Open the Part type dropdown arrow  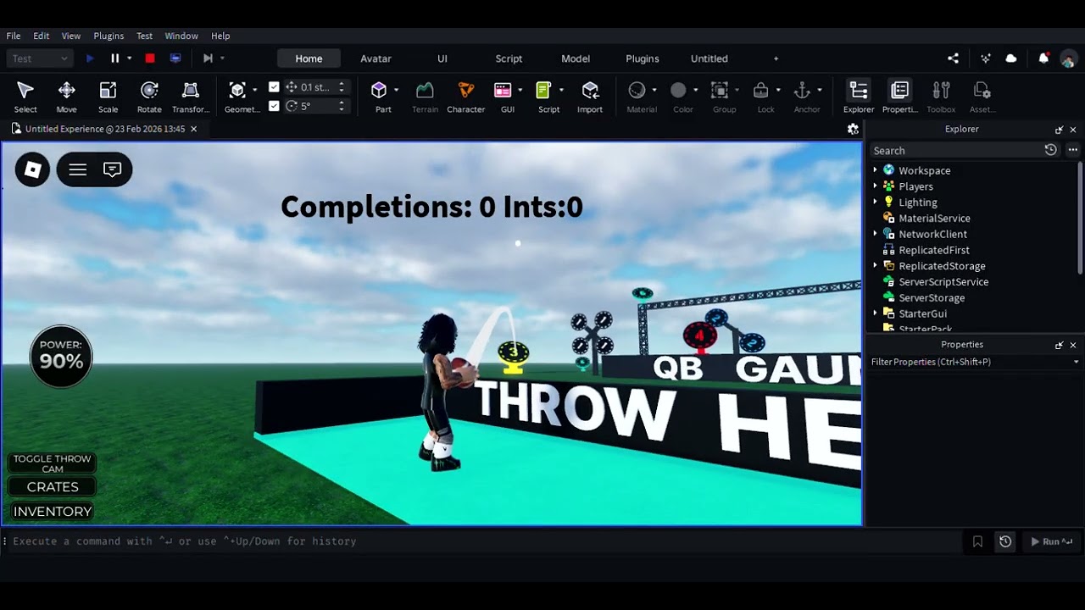click(396, 90)
